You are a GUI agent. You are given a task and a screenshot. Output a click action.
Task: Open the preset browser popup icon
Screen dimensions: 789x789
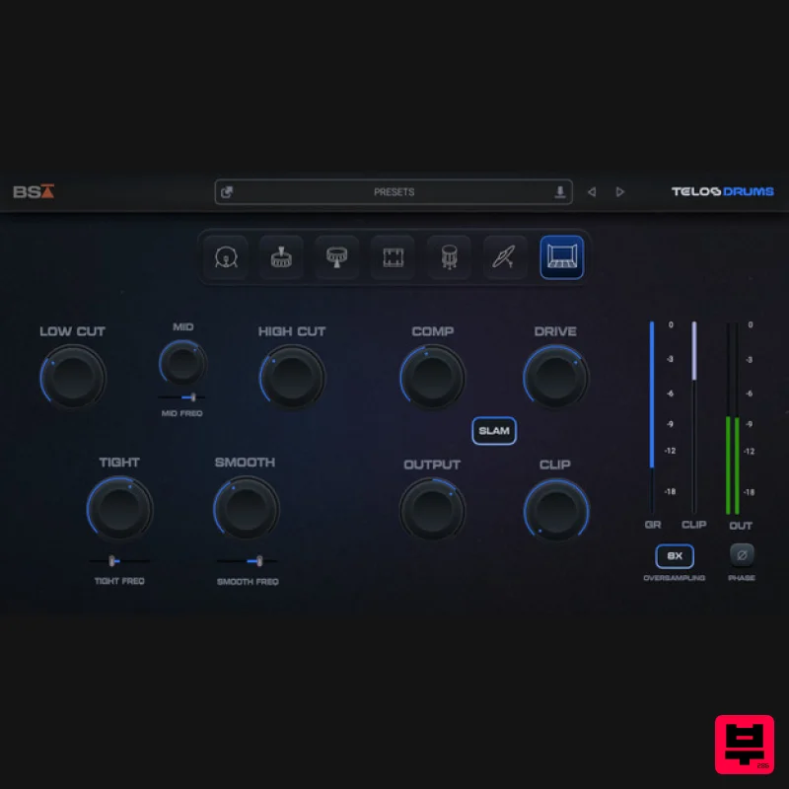coord(227,192)
